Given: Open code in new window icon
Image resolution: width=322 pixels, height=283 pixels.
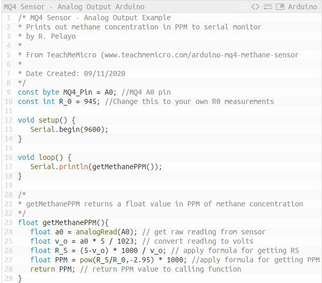Looking at the screenshot, I should 280,7.
